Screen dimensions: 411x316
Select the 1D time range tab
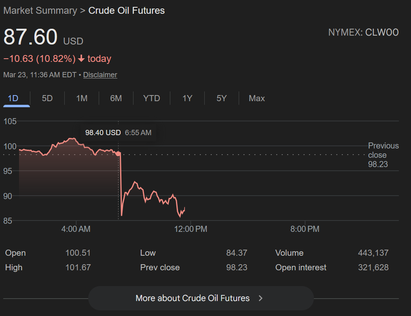tap(13, 98)
